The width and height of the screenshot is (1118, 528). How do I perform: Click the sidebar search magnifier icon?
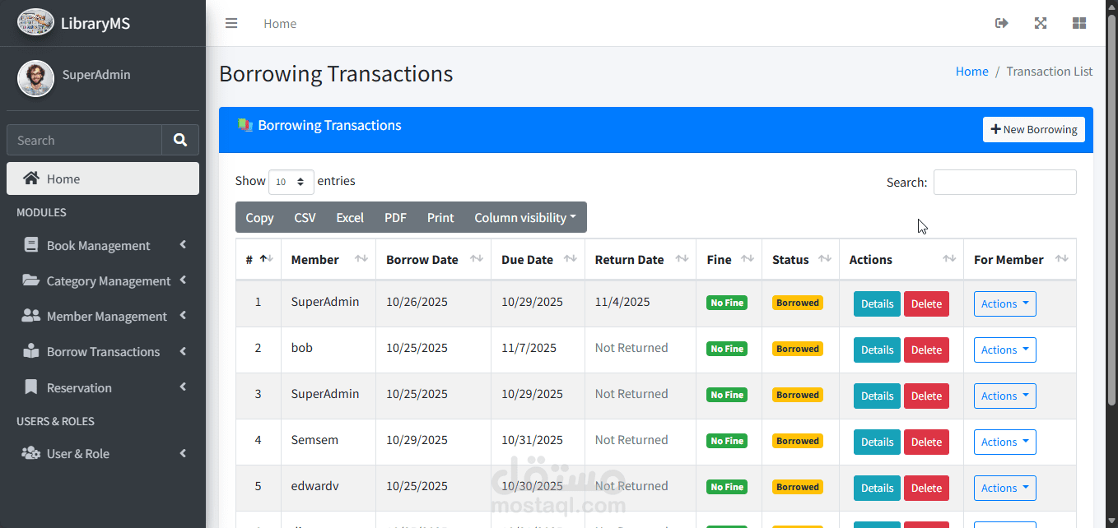(x=180, y=140)
